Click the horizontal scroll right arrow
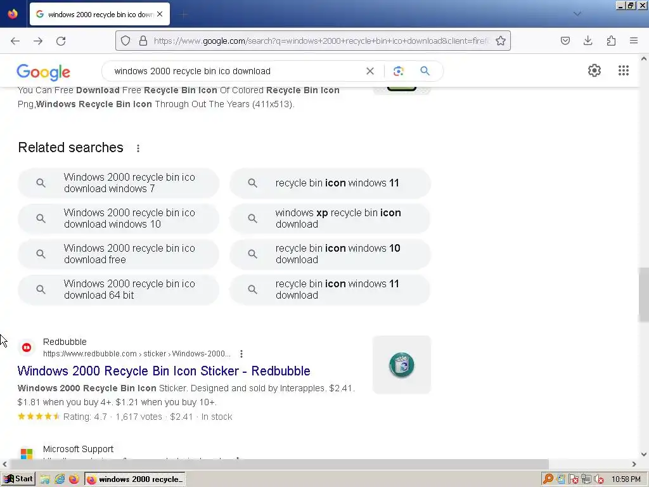Image resolution: width=649 pixels, height=487 pixels. 634,464
